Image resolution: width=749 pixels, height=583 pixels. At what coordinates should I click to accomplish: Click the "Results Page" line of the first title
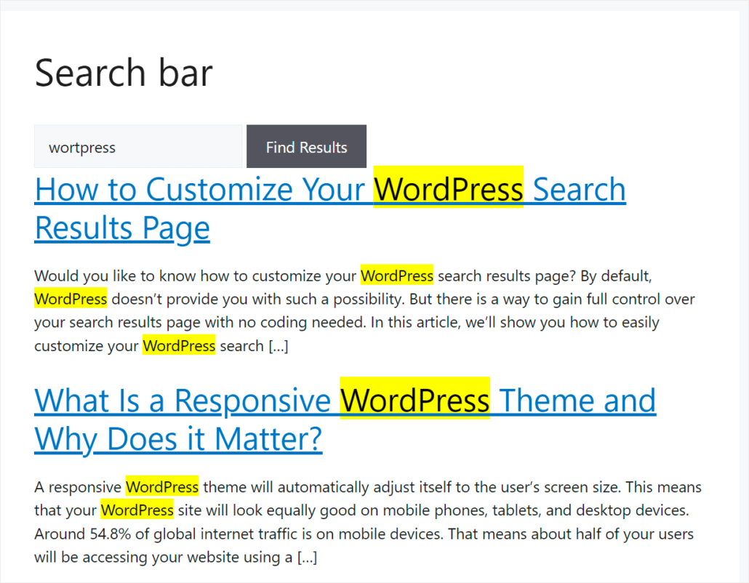pos(121,228)
